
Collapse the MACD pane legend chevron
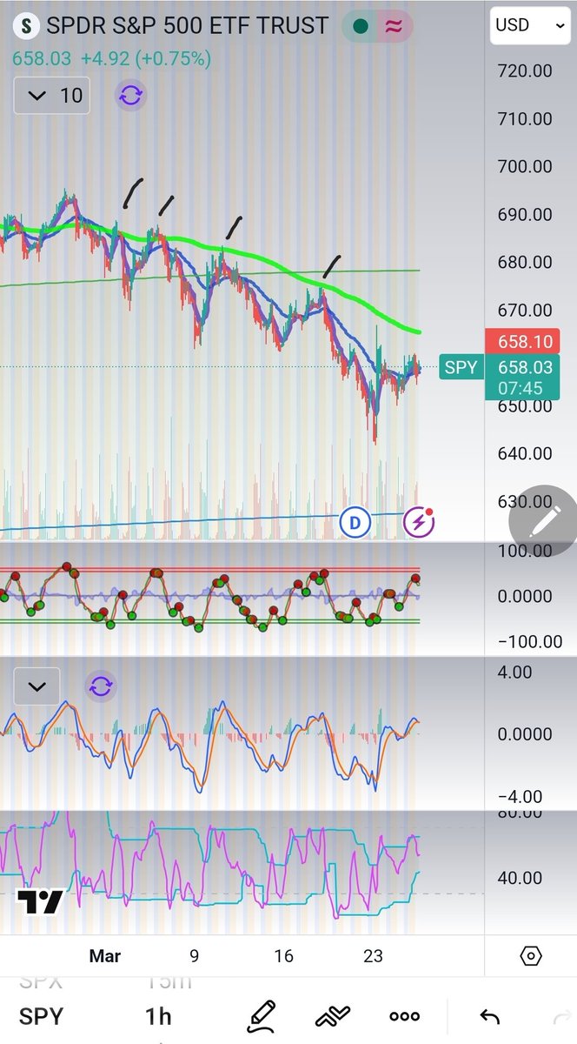36,686
